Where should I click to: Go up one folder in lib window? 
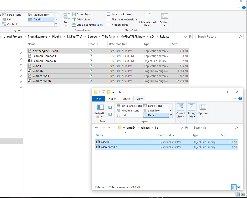click(x=114, y=128)
